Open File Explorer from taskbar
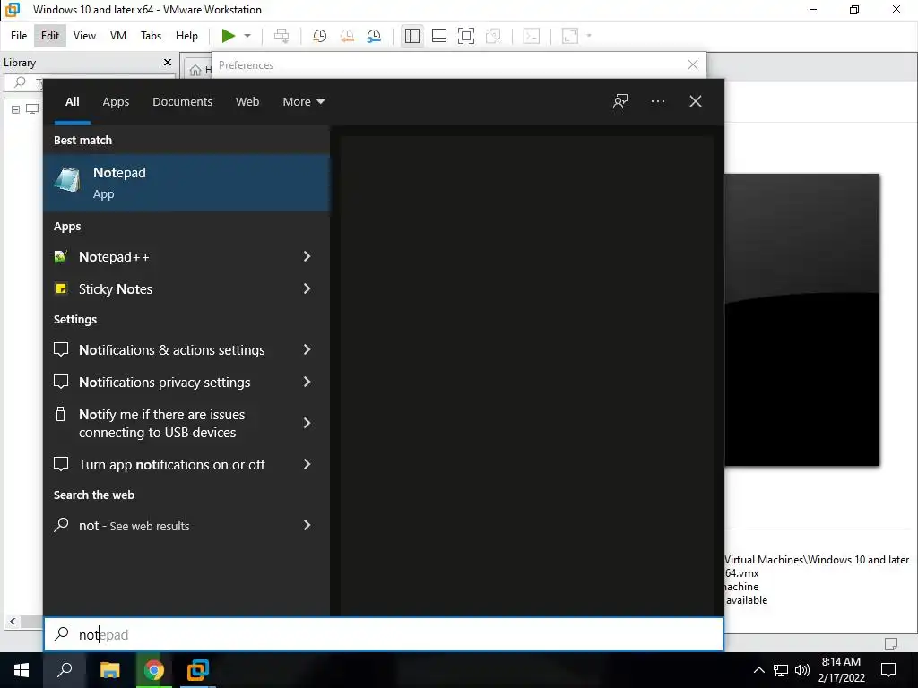 click(x=110, y=670)
